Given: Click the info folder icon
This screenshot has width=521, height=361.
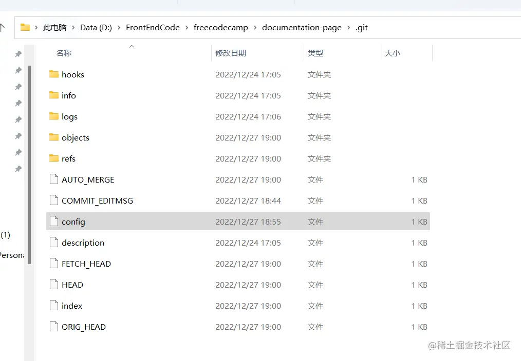Looking at the screenshot, I should (x=54, y=95).
